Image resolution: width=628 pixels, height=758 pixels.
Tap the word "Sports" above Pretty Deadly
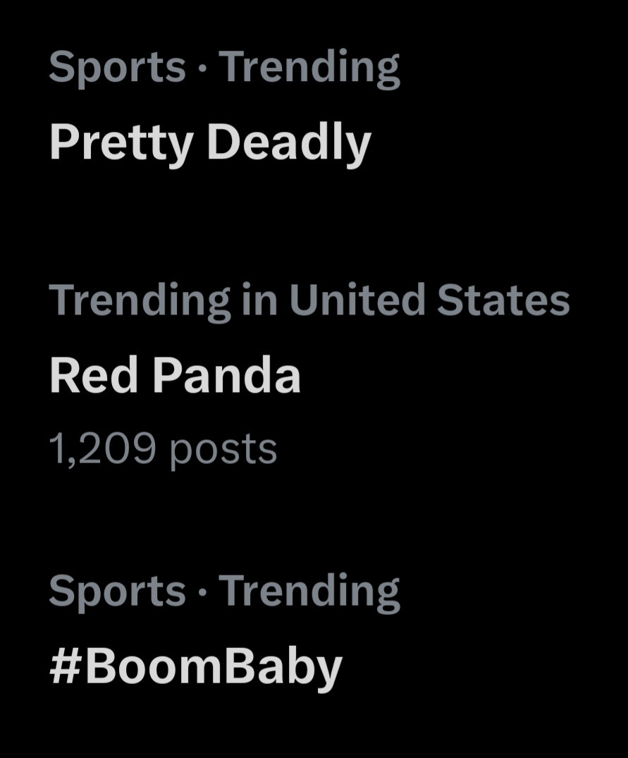tap(117, 68)
